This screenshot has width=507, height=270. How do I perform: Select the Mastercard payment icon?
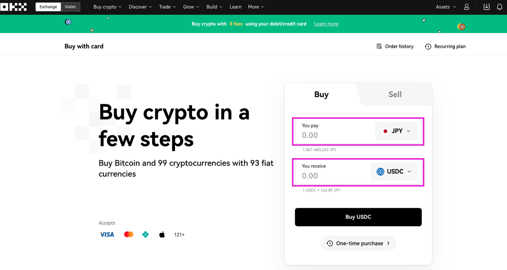tap(128, 234)
